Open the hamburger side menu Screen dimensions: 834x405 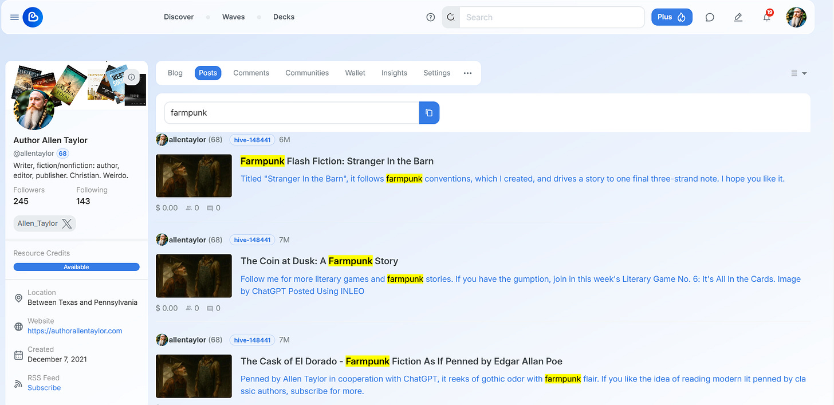[x=15, y=17]
